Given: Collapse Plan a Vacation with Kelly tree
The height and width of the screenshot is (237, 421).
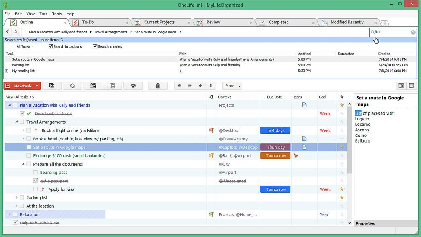Looking at the screenshot, I should click(x=10, y=105).
